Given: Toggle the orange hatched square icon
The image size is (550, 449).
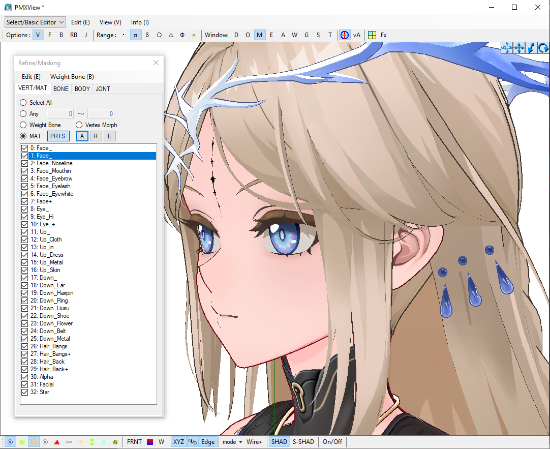Looking at the screenshot, I should pos(34,442).
